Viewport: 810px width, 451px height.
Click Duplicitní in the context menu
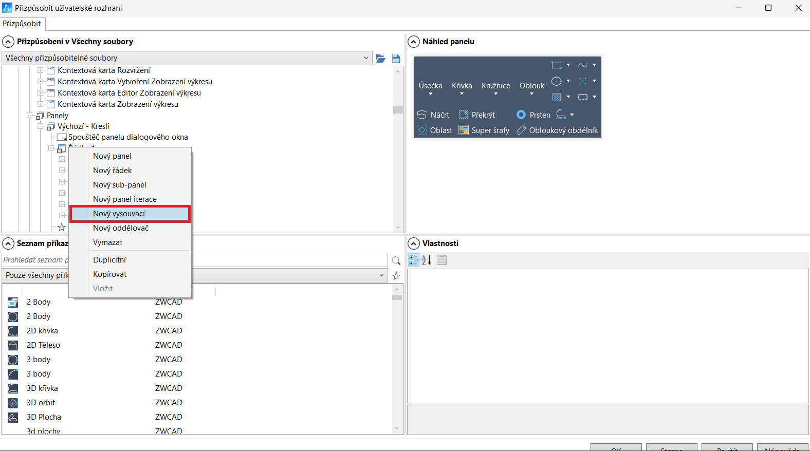(109, 260)
